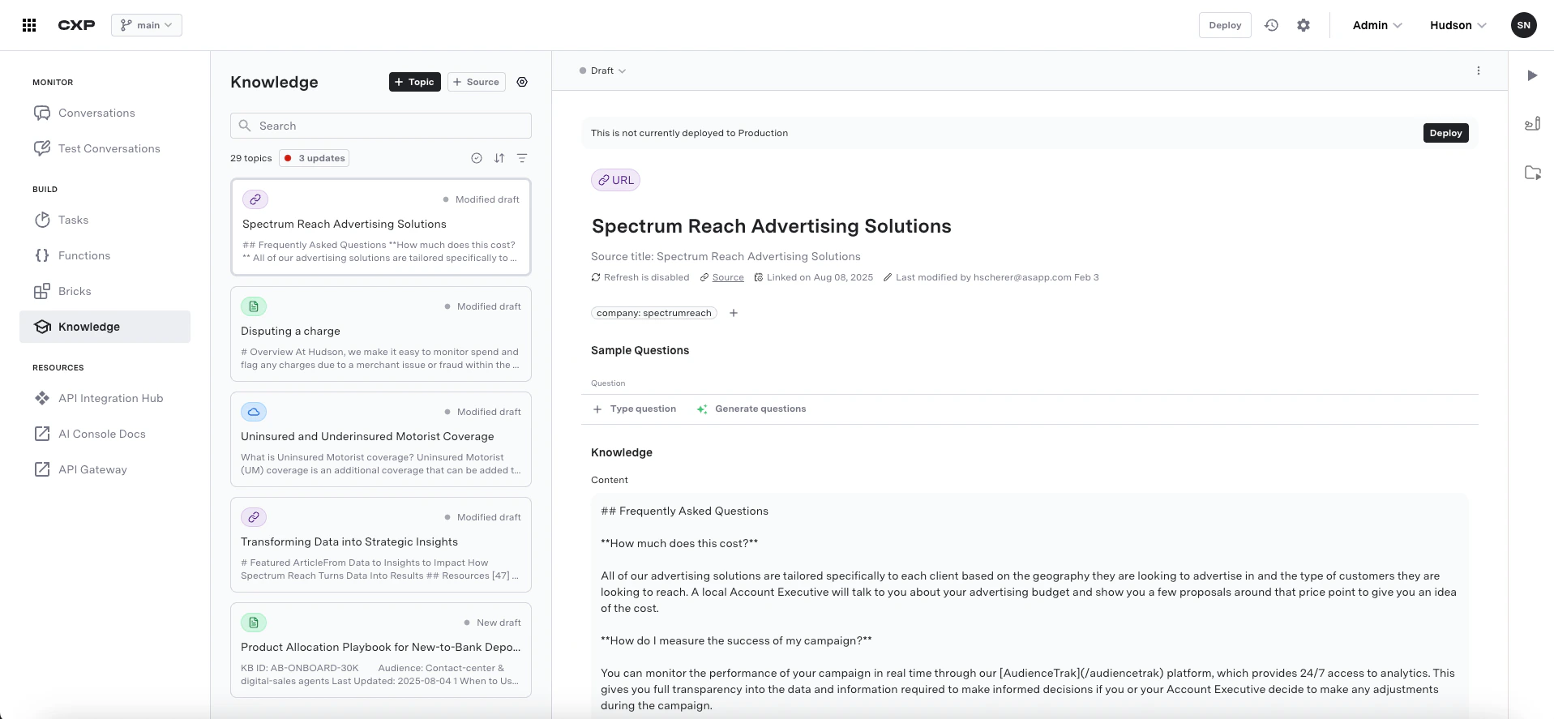Image resolution: width=1554 pixels, height=719 pixels.
Task: Click the Refresh is disabled icon
Action: click(x=596, y=277)
